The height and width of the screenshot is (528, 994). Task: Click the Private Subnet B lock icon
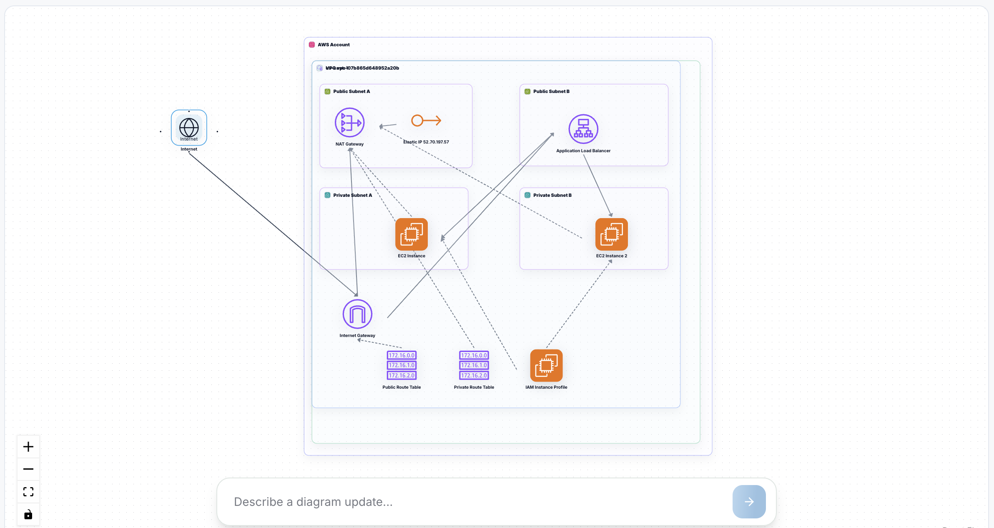pyautogui.click(x=527, y=195)
